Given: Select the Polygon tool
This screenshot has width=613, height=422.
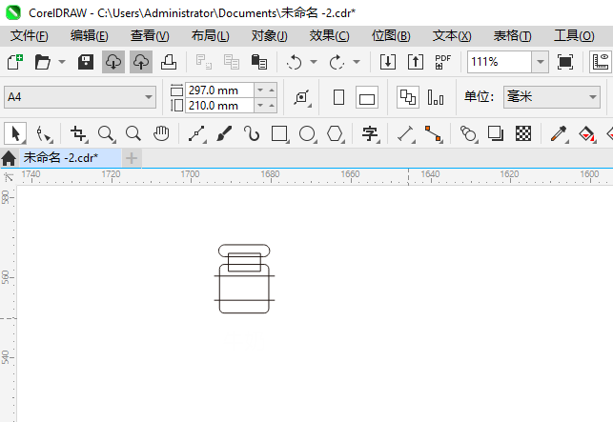Looking at the screenshot, I should tap(336, 133).
